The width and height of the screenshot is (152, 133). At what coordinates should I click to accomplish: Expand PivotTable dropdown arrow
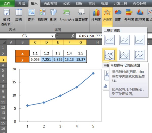pos(12,24)
